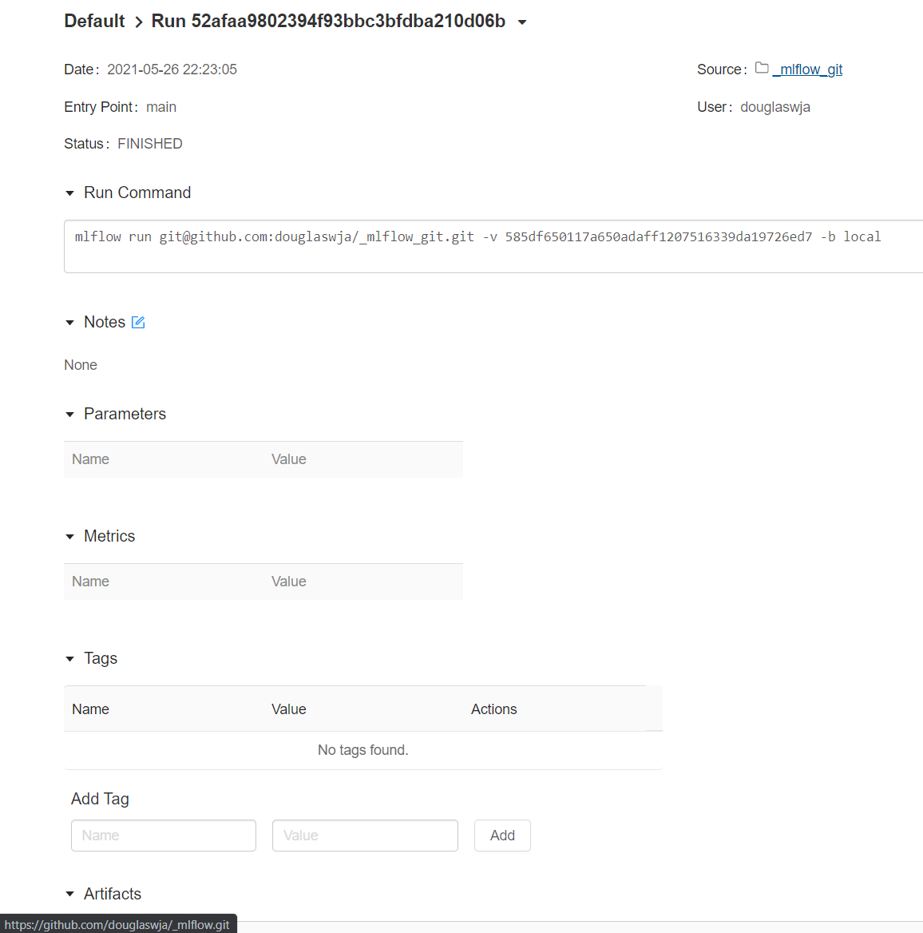The image size is (923, 933).
Task: Open the dropdown next to the run ID
Action: click(x=523, y=22)
